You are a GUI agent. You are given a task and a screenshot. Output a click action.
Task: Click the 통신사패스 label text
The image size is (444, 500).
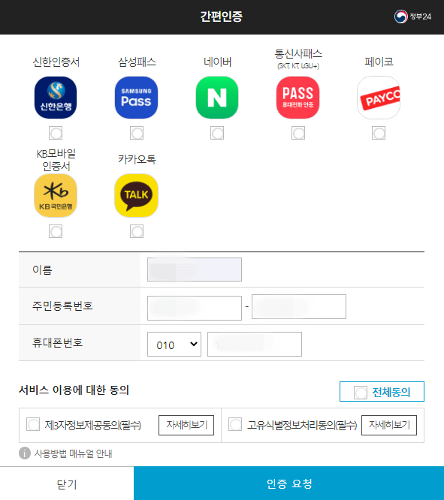click(298, 53)
